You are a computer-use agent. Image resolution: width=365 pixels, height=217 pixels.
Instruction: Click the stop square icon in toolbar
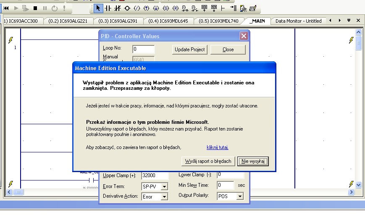35,8
